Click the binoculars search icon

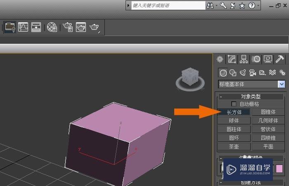pyautogui.click(x=210, y=5)
